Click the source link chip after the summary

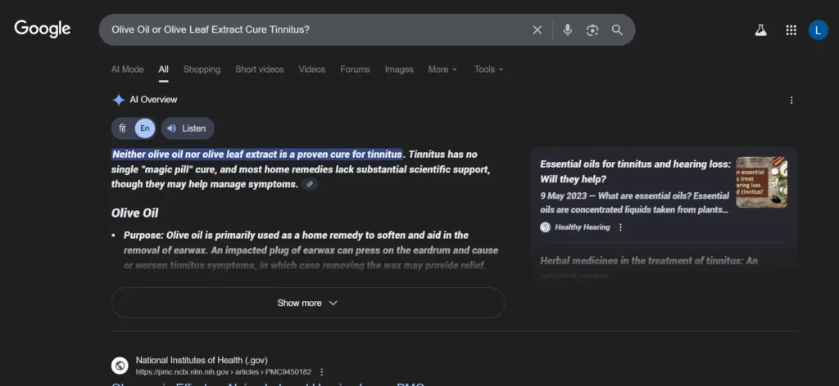click(310, 185)
